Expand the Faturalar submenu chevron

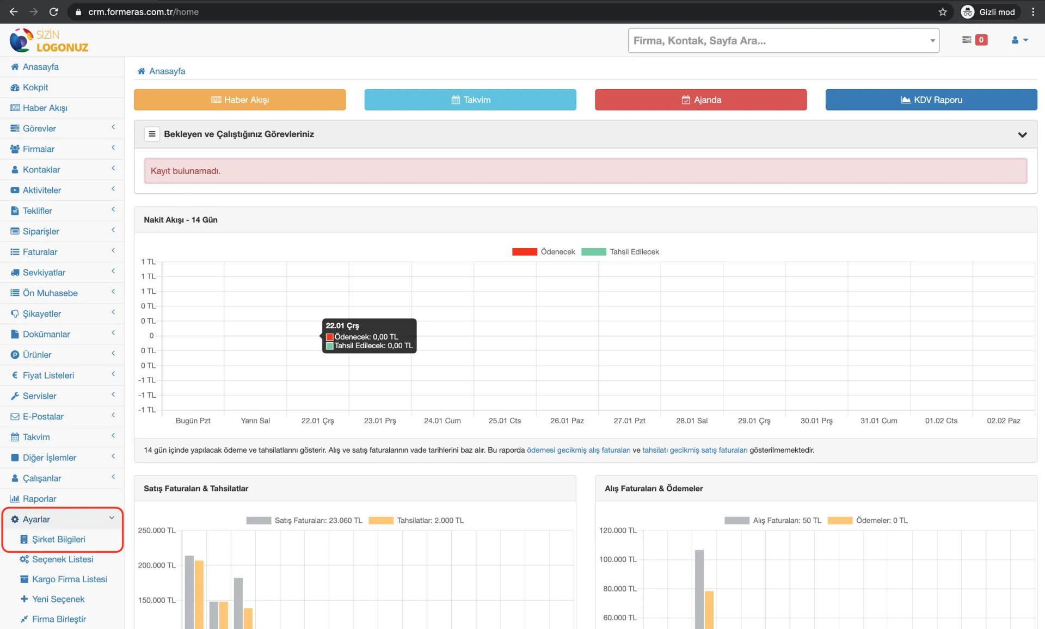(x=113, y=251)
